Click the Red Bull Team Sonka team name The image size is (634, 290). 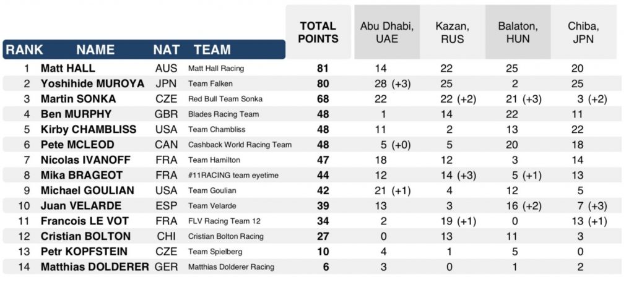click(x=225, y=100)
